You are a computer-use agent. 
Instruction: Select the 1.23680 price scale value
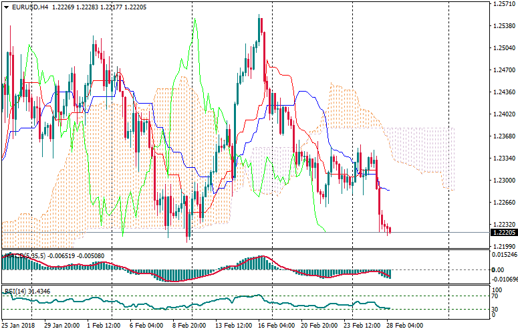pos(504,136)
